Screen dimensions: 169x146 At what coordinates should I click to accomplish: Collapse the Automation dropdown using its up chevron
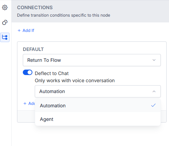[154, 91]
